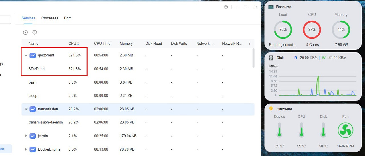Click the Resource widget monitor icon
This screenshot has height=156, width=365.
[x=271, y=7]
